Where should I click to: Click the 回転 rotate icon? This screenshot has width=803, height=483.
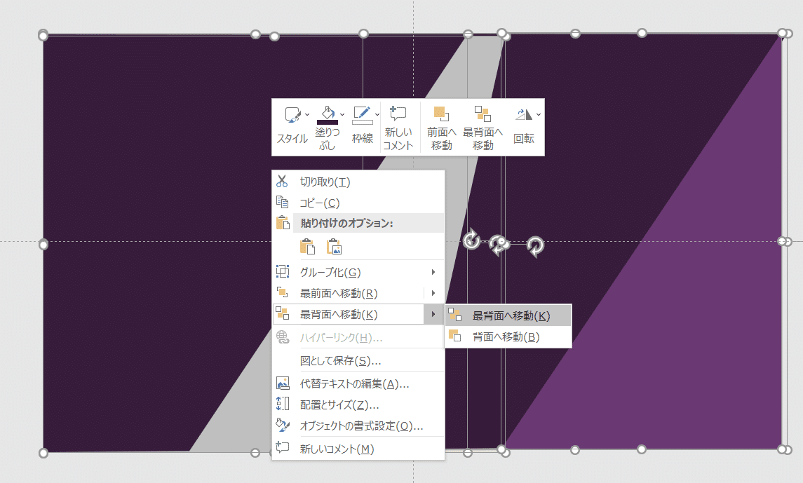coord(523,114)
